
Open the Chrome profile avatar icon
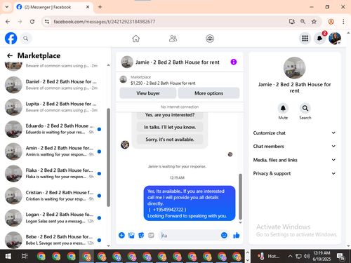331,22
